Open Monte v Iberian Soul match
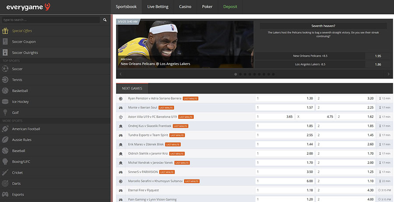The width and height of the screenshot is (394, 202). click(142, 108)
